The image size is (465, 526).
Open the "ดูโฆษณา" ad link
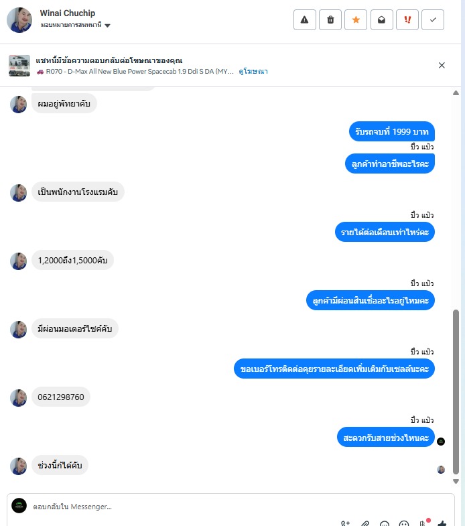pos(253,71)
